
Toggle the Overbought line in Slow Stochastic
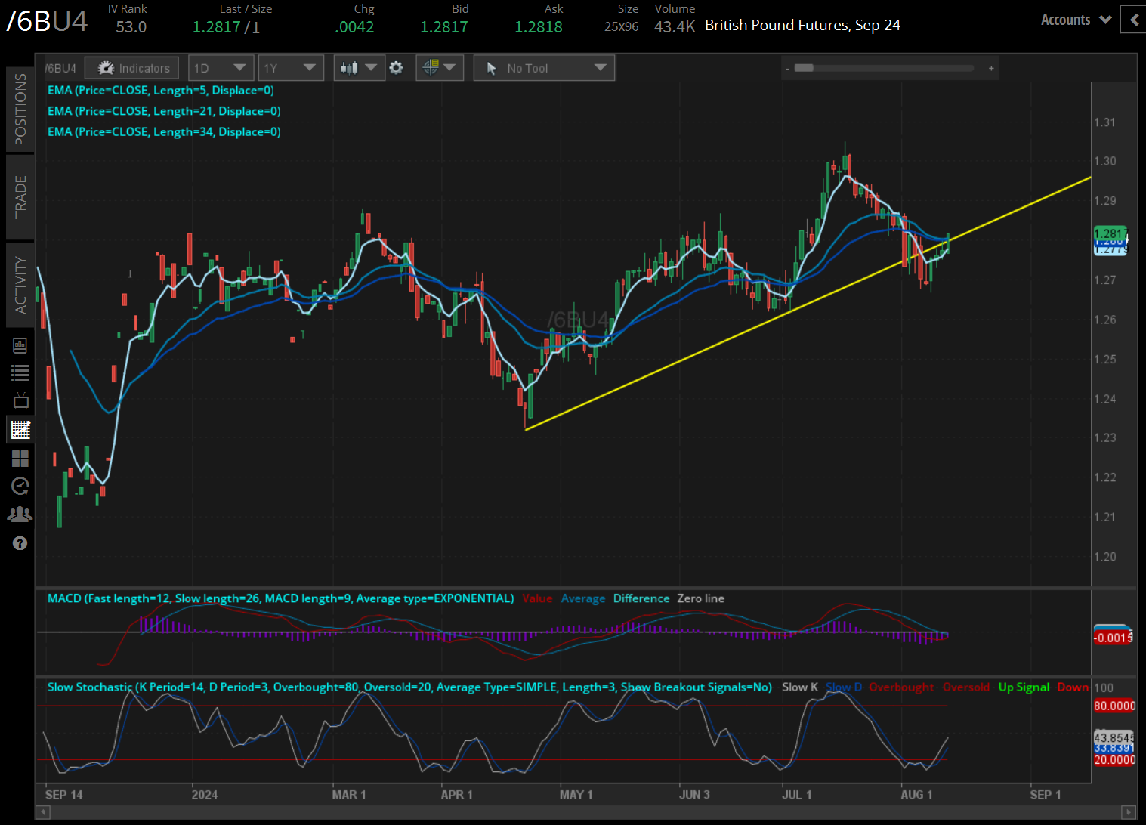901,687
